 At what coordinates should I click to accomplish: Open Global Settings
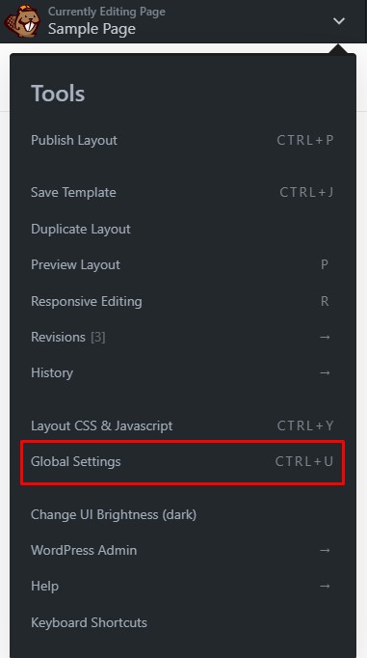pos(183,461)
